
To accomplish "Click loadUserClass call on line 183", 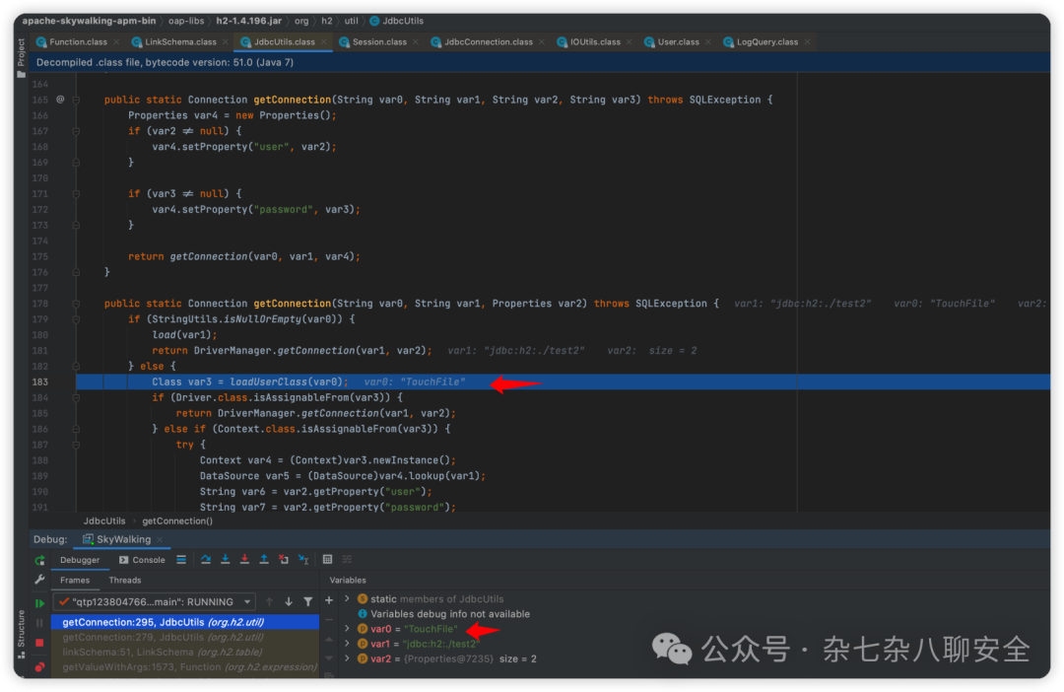I will click(x=268, y=381).
